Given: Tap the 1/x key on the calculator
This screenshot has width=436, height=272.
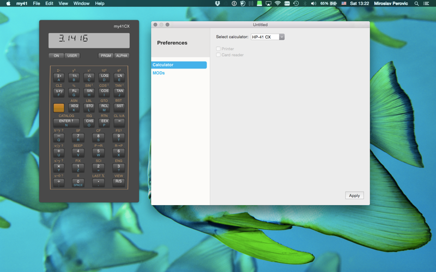Looking at the screenshot, I should tap(74, 77).
